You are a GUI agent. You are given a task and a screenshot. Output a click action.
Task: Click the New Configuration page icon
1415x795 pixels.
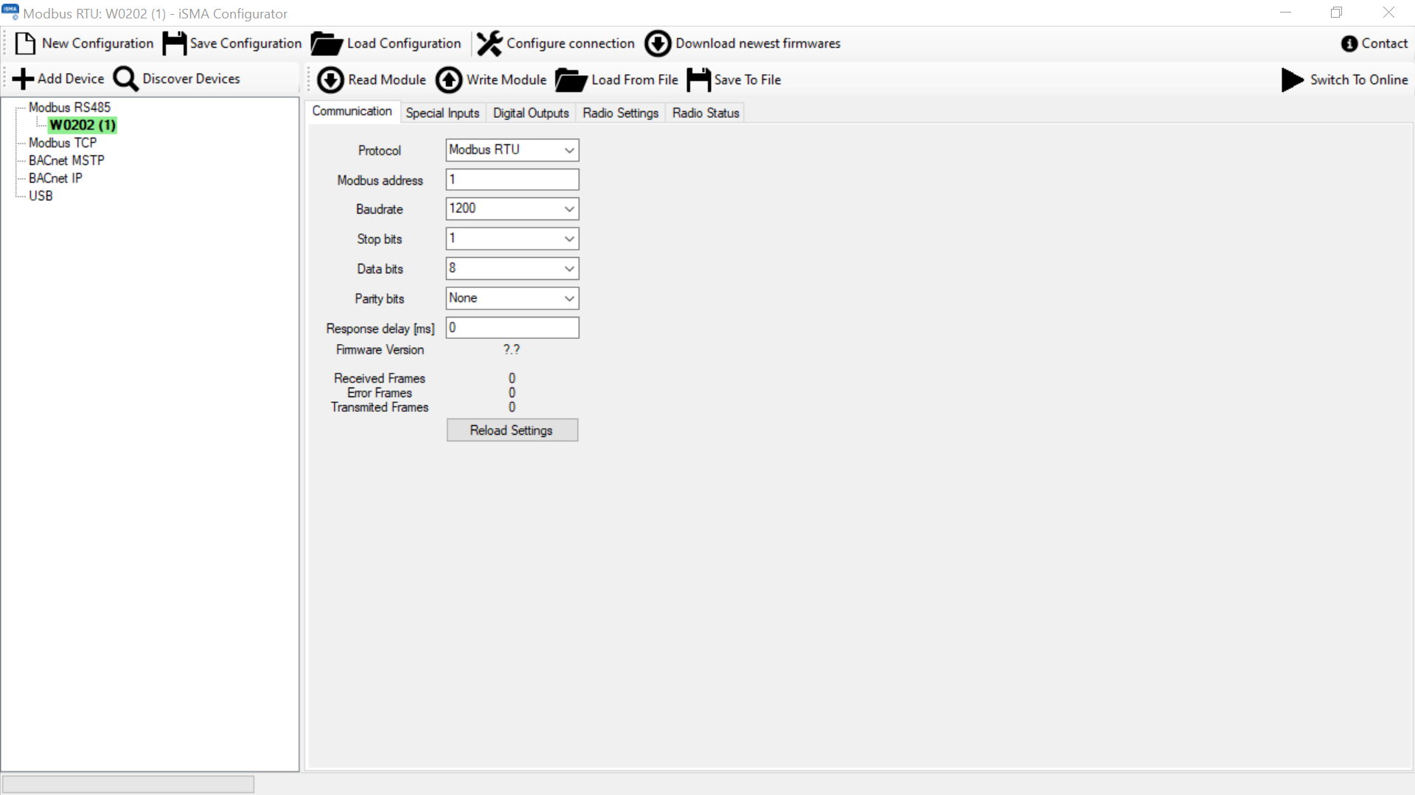pyautogui.click(x=25, y=43)
